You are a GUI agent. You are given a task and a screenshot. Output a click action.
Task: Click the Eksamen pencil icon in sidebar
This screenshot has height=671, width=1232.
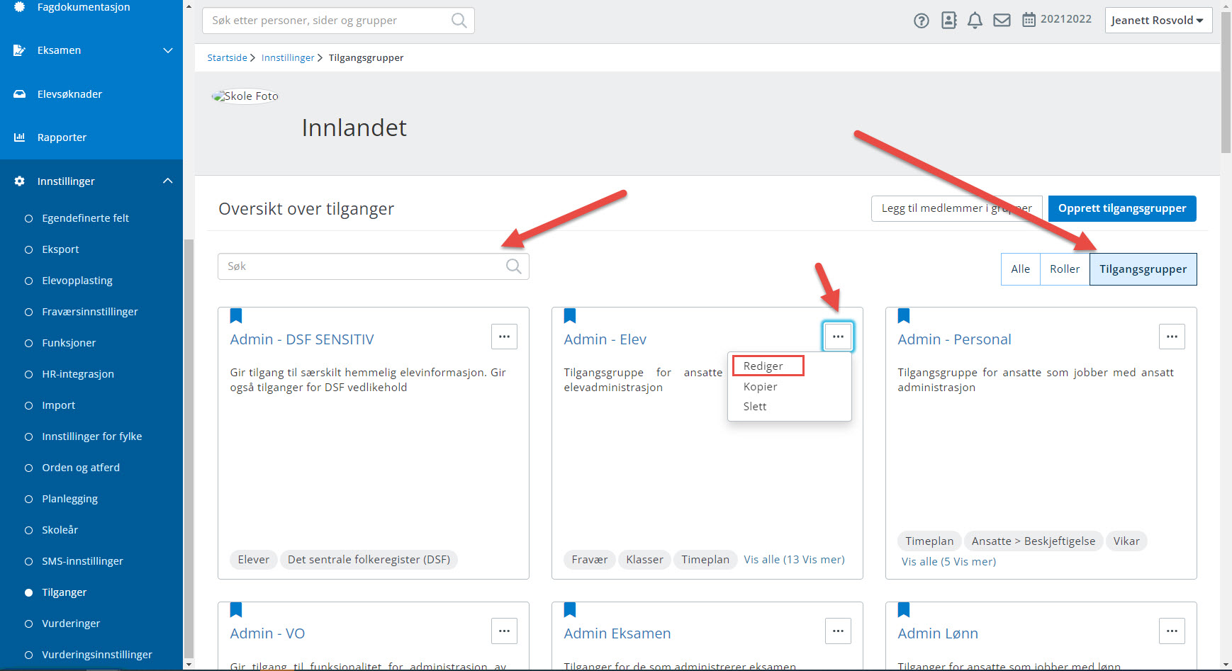coord(20,50)
